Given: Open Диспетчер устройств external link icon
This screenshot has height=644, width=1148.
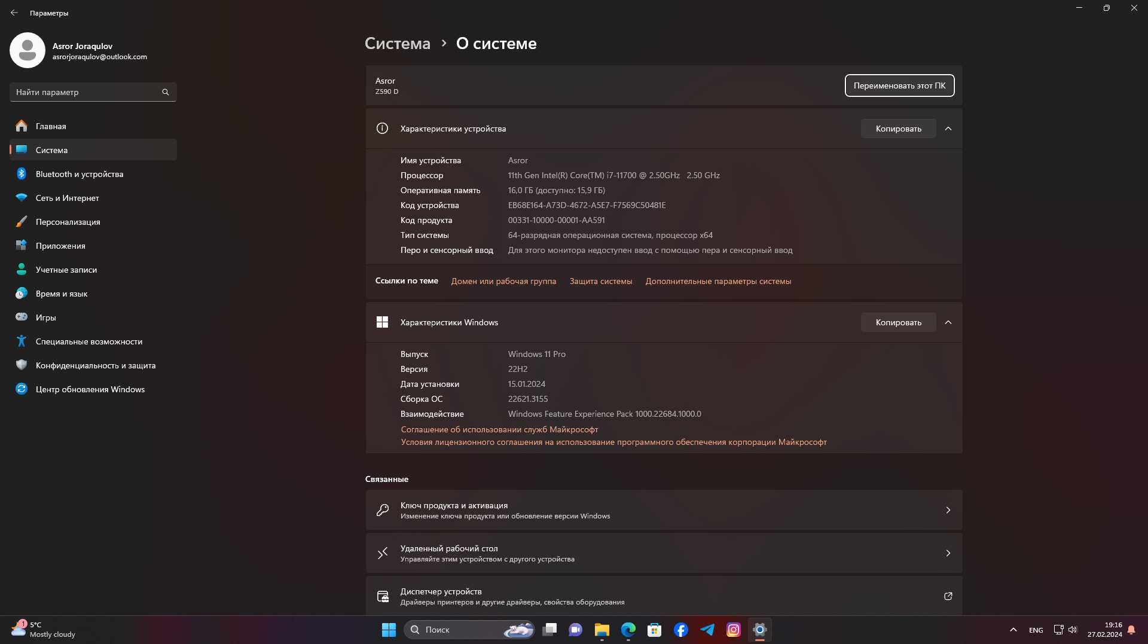Looking at the screenshot, I should click(948, 596).
